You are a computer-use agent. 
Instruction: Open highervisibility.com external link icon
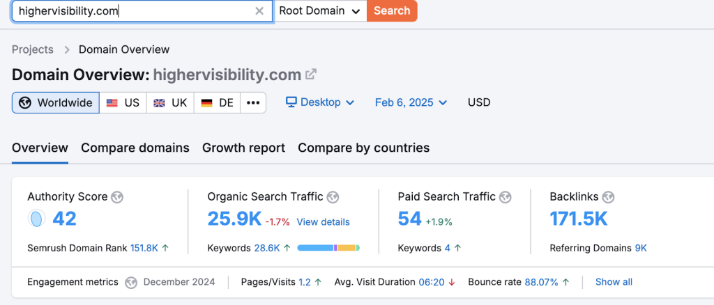click(x=312, y=75)
